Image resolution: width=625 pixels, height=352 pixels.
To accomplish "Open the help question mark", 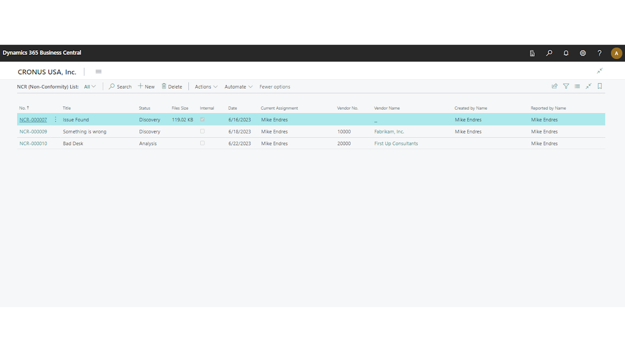I will [x=600, y=53].
